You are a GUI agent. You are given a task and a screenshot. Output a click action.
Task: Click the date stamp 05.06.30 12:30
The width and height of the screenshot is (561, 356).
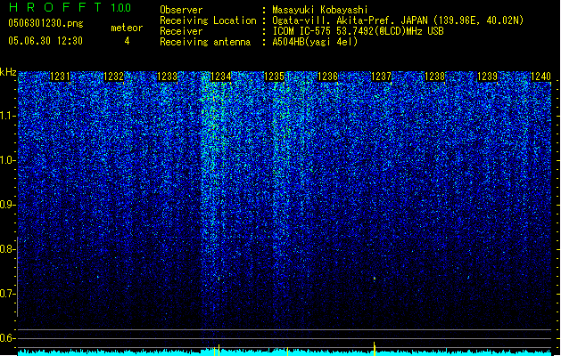[45, 41]
